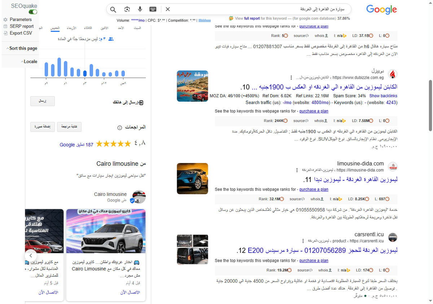The image size is (433, 304).
Task: Open the three-dot menu next to the dubizzle URL
Action: tap(292, 77)
